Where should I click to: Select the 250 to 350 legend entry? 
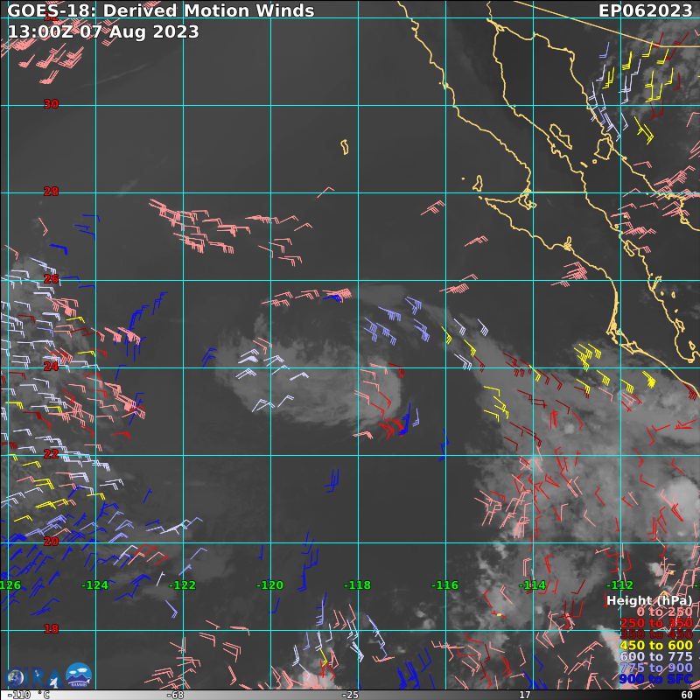655,623
